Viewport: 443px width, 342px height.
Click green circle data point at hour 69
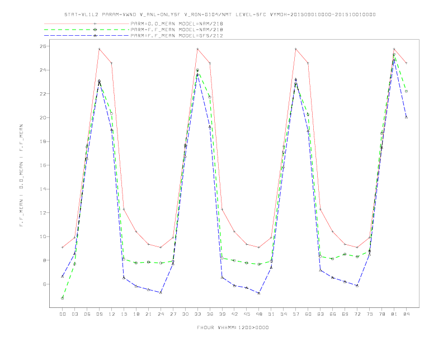pyautogui.click(x=345, y=254)
